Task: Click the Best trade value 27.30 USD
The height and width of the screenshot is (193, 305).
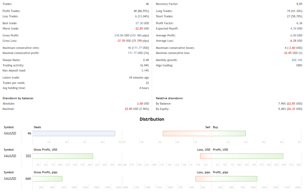Action: [142, 23]
